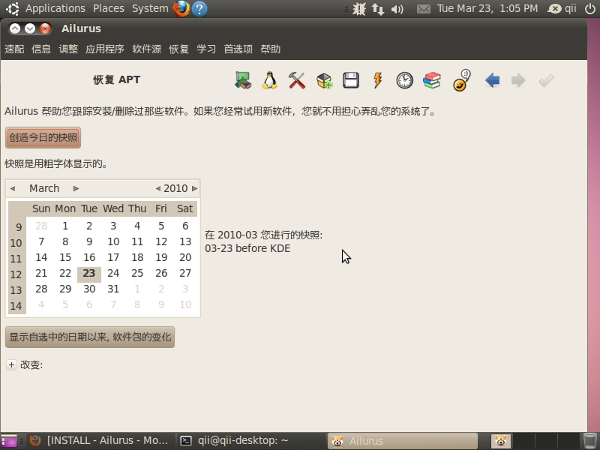600x450 pixels.
Task: Open the 恢复 menu
Action: click(179, 49)
